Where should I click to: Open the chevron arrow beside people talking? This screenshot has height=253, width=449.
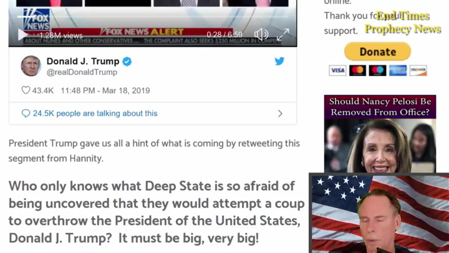280,113
